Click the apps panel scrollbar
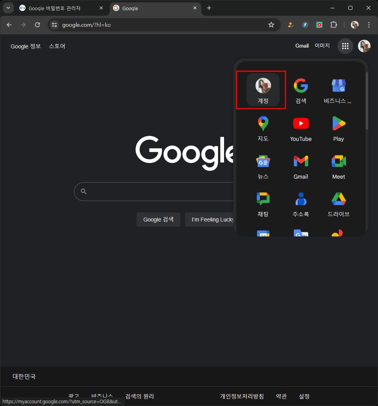 coord(367,101)
